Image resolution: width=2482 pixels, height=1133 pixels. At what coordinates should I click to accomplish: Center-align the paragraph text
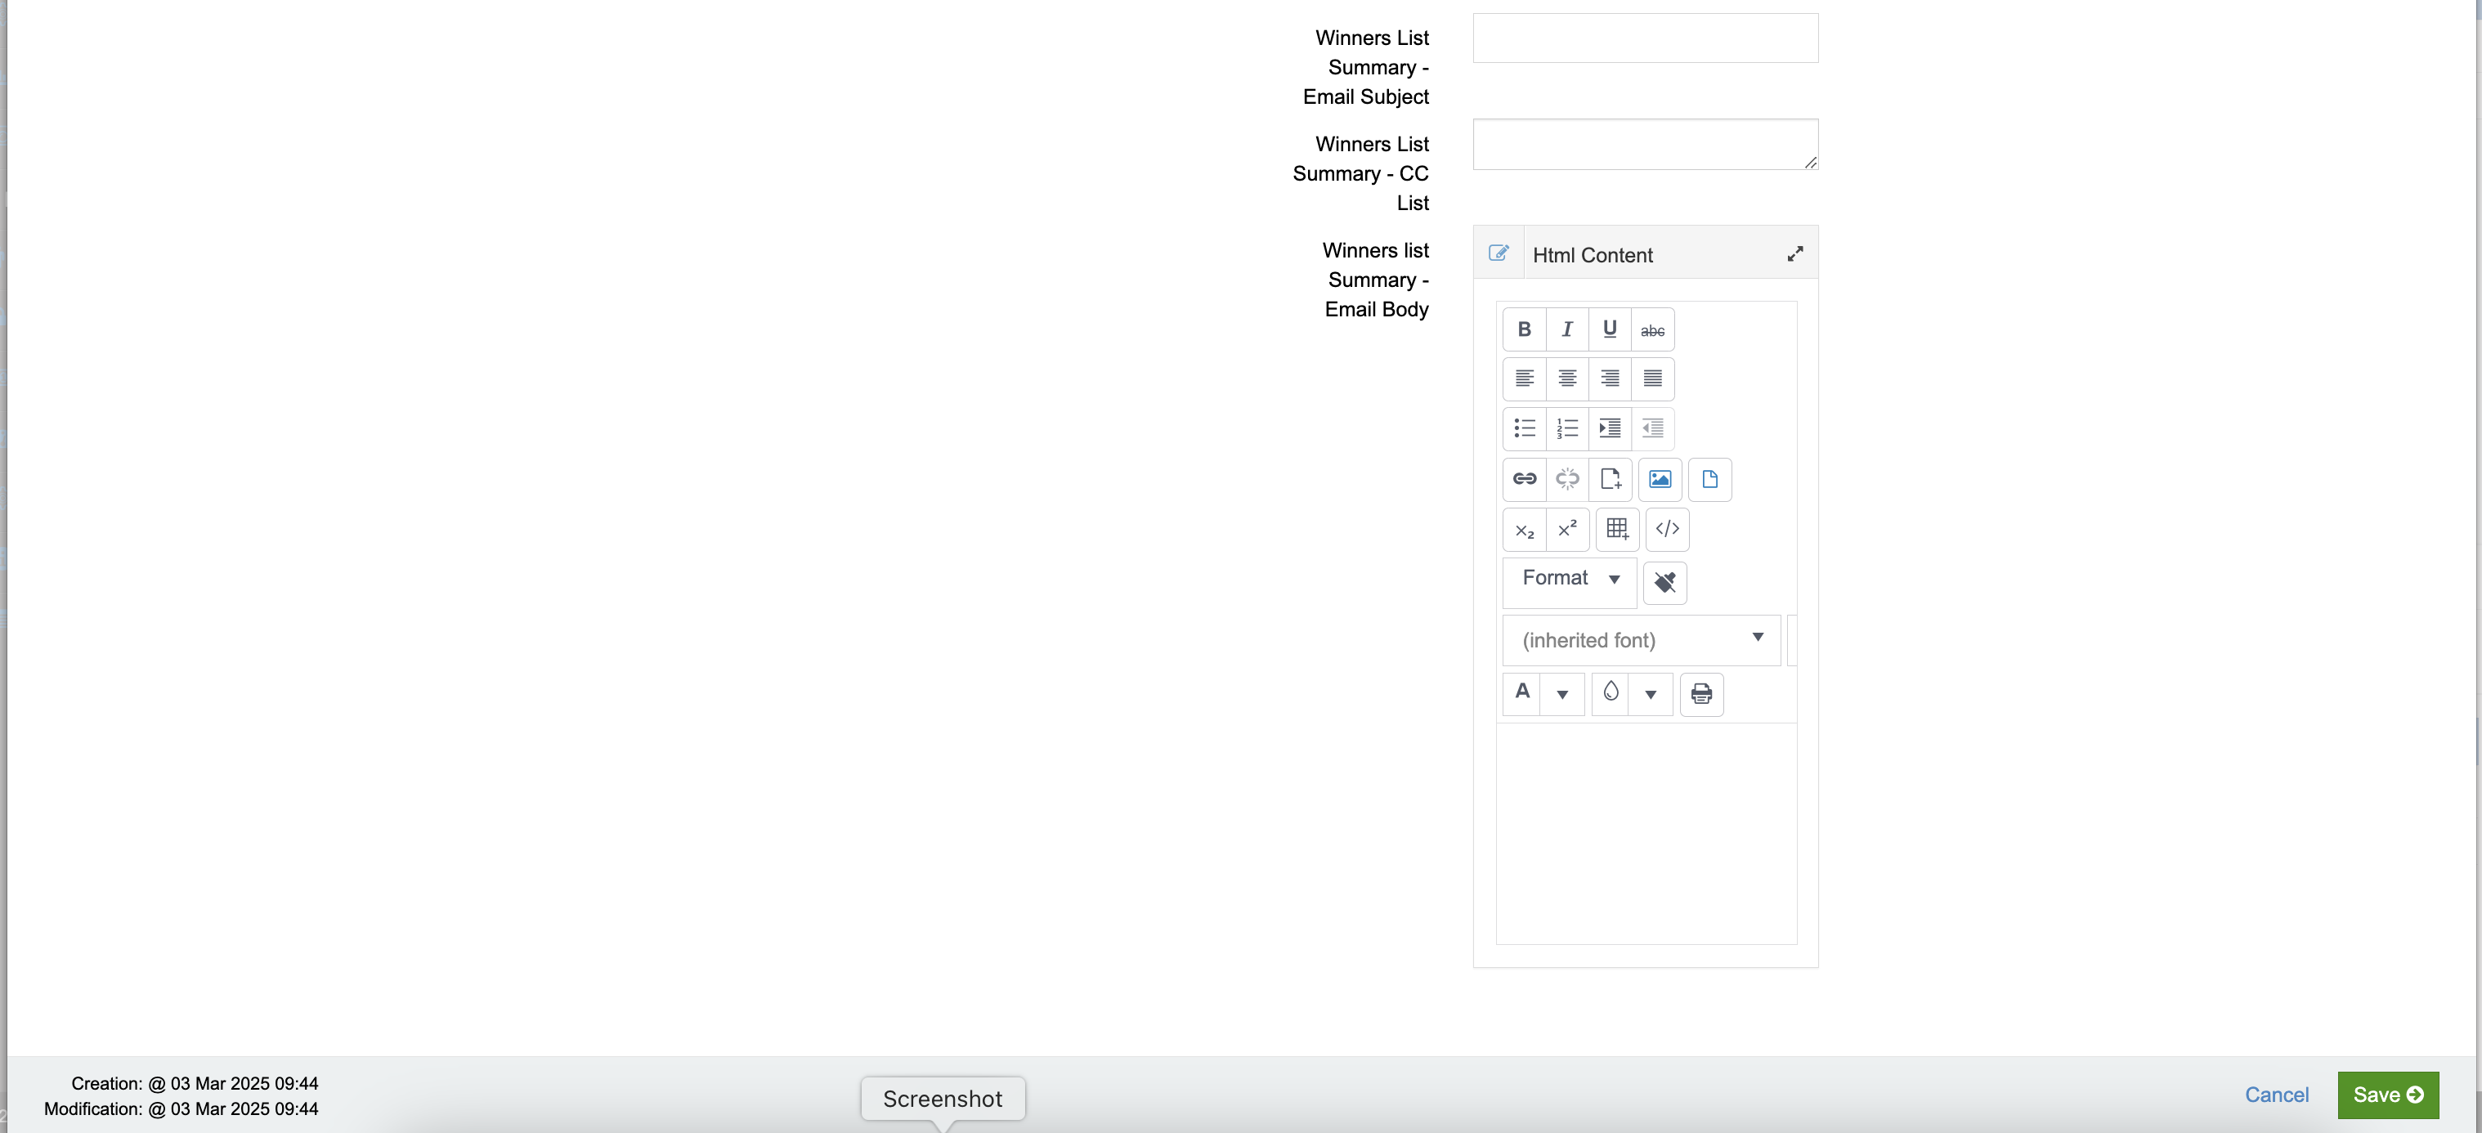[1566, 378]
